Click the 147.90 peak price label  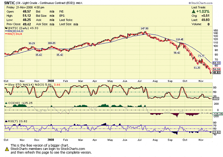coord(145,28)
